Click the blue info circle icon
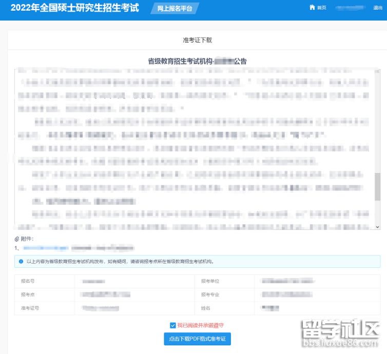The width and height of the screenshot is (387, 354). tap(21, 261)
